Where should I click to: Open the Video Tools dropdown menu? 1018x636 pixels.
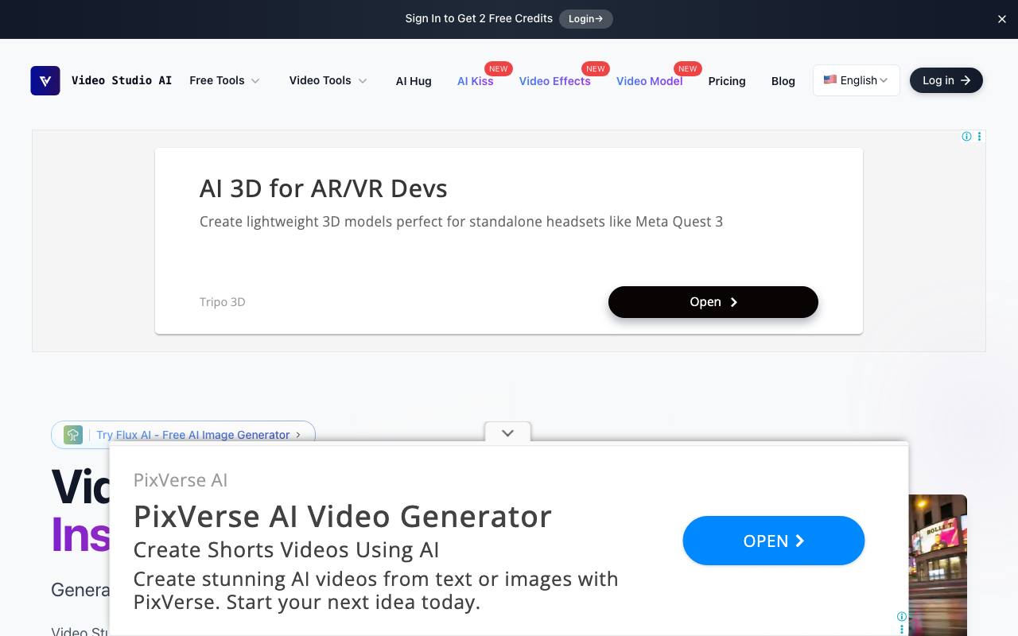(328, 80)
